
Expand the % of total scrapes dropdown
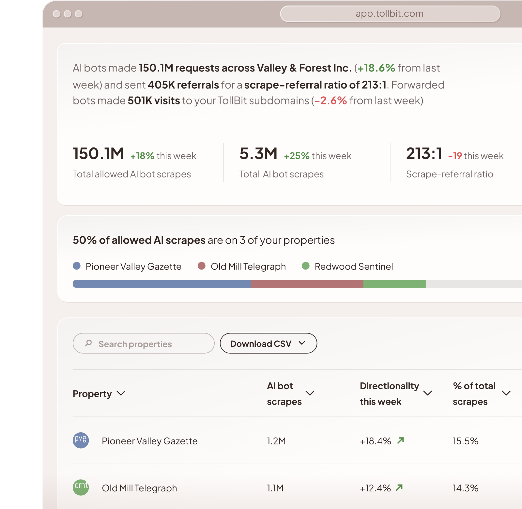pyautogui.click(x=507, y=394)
